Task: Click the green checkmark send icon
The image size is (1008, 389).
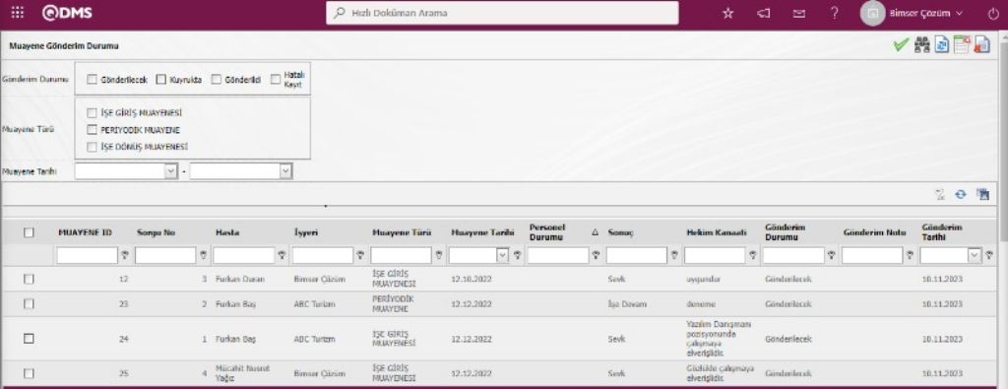Action: (x=902, y=44)
